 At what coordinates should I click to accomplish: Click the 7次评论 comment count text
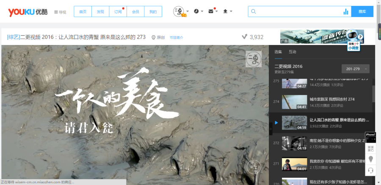(336, 147)
